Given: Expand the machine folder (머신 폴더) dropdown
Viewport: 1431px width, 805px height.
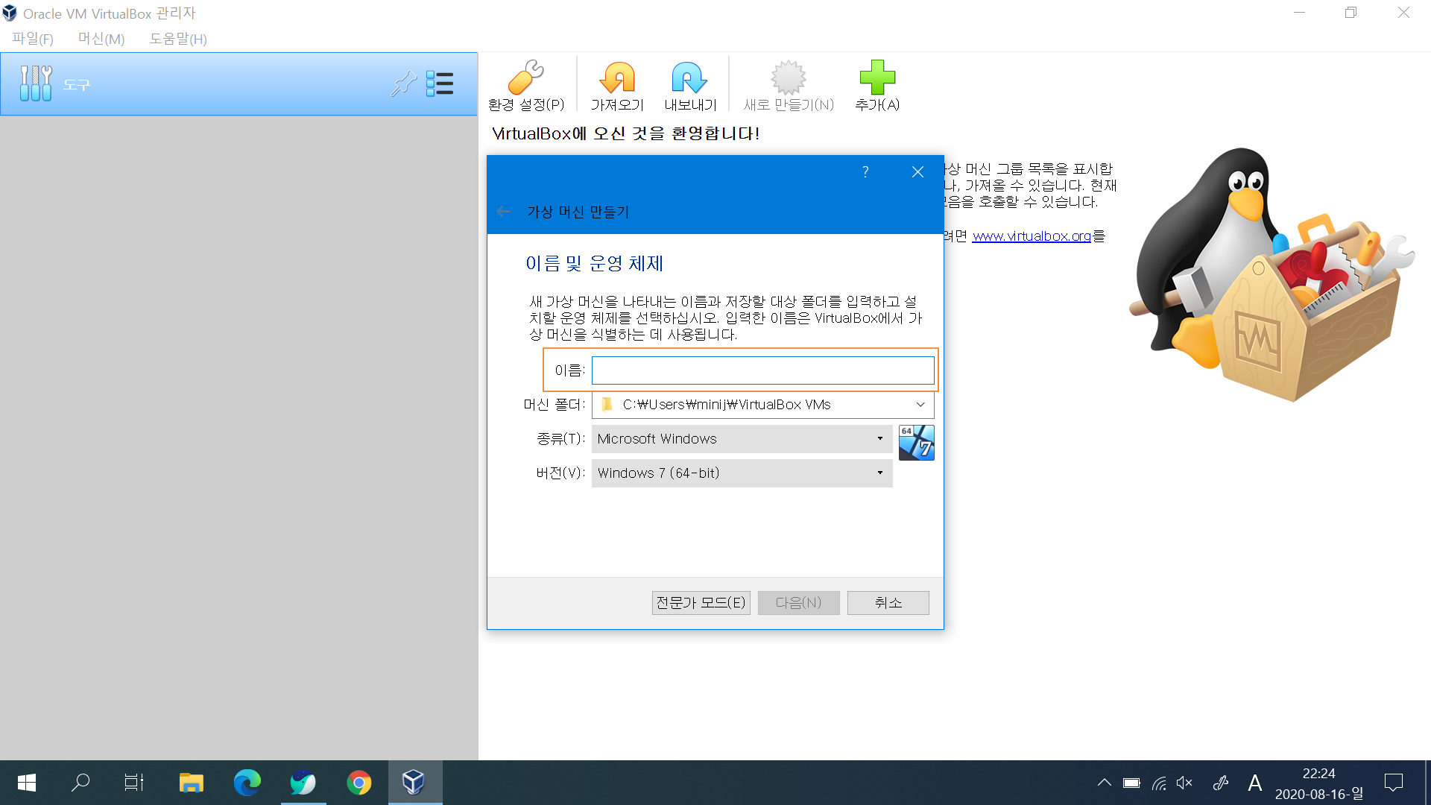Looking at the screenshot, I should (x=920, y=405).
